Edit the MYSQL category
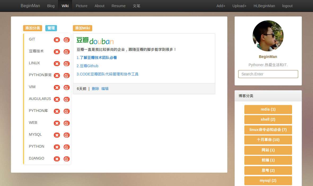Screen dimensions: 313x186 [67, 135]
